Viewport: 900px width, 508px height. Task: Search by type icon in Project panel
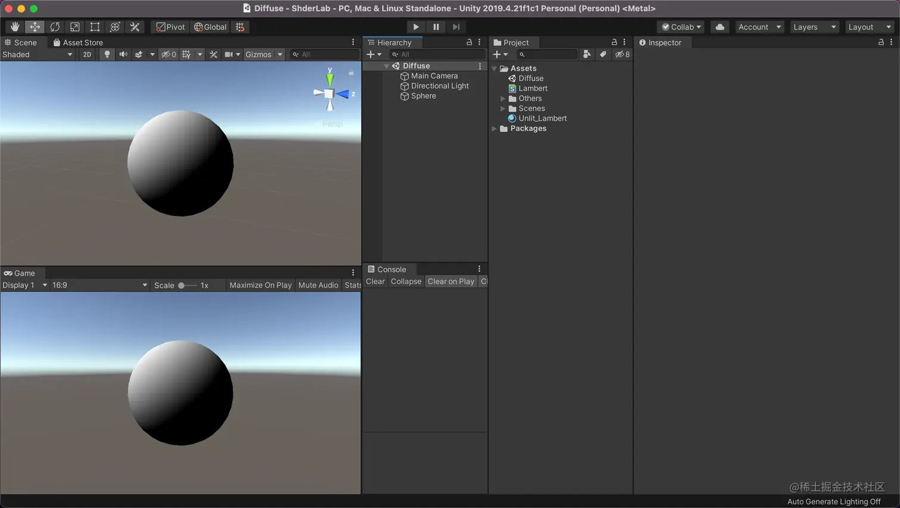pos(587,54)
